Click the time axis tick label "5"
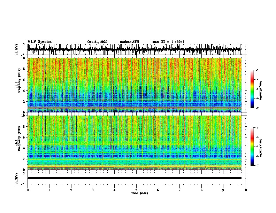 coord(136,190)
